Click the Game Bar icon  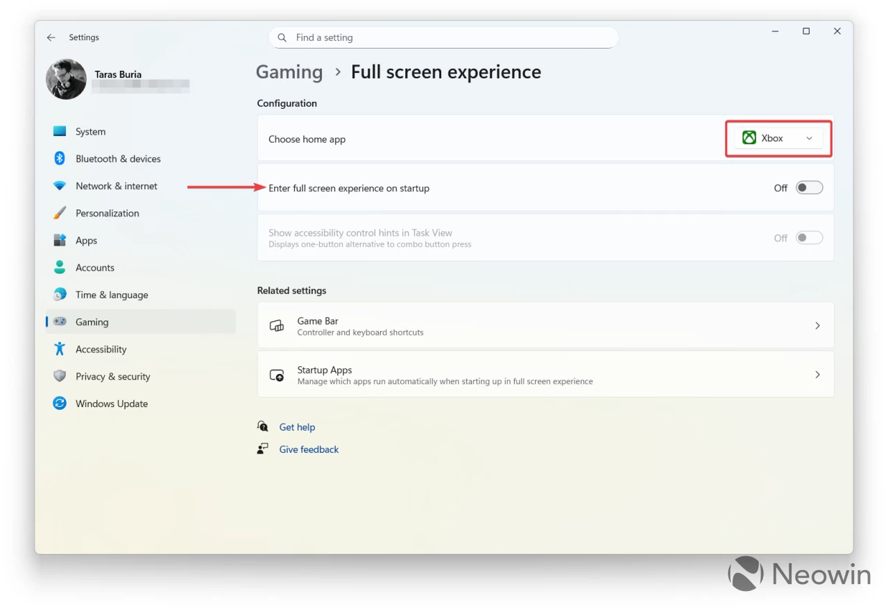coord(277,326)
